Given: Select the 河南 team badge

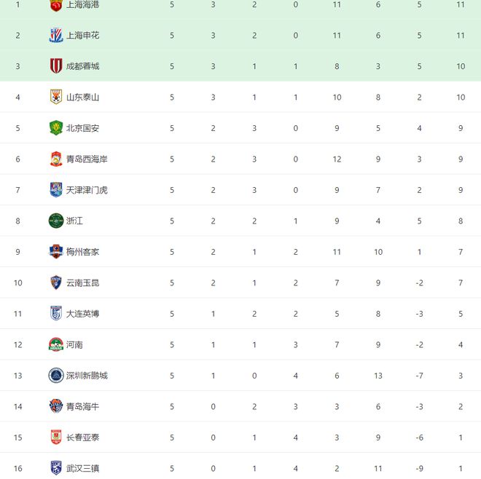Looking at the screenshot, I should pyautogui.click(x=56, y=344).
